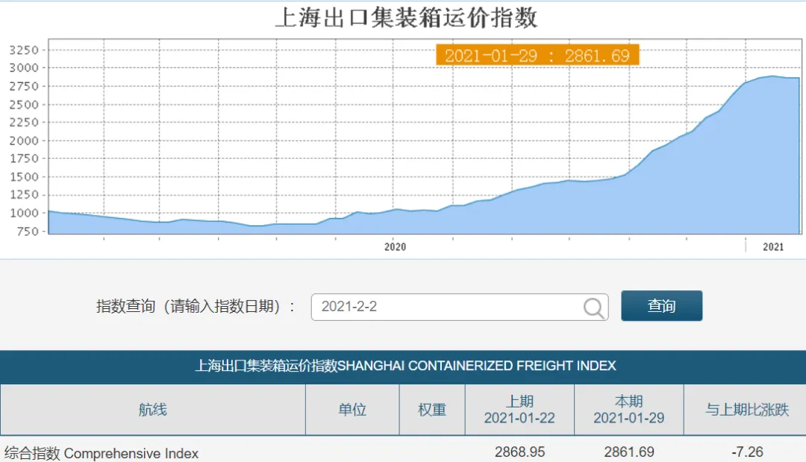Click the 3000 value on chart y-axis
The image size is (806, 462).
[24, 68]
